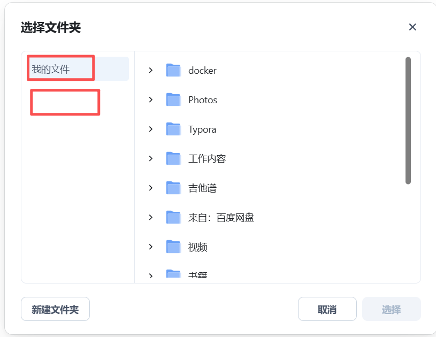Image resolution: width=436 pixels, height=337 pixels.
Task: Click the folder list vertical scrollbar
Action: click(408, 120)
